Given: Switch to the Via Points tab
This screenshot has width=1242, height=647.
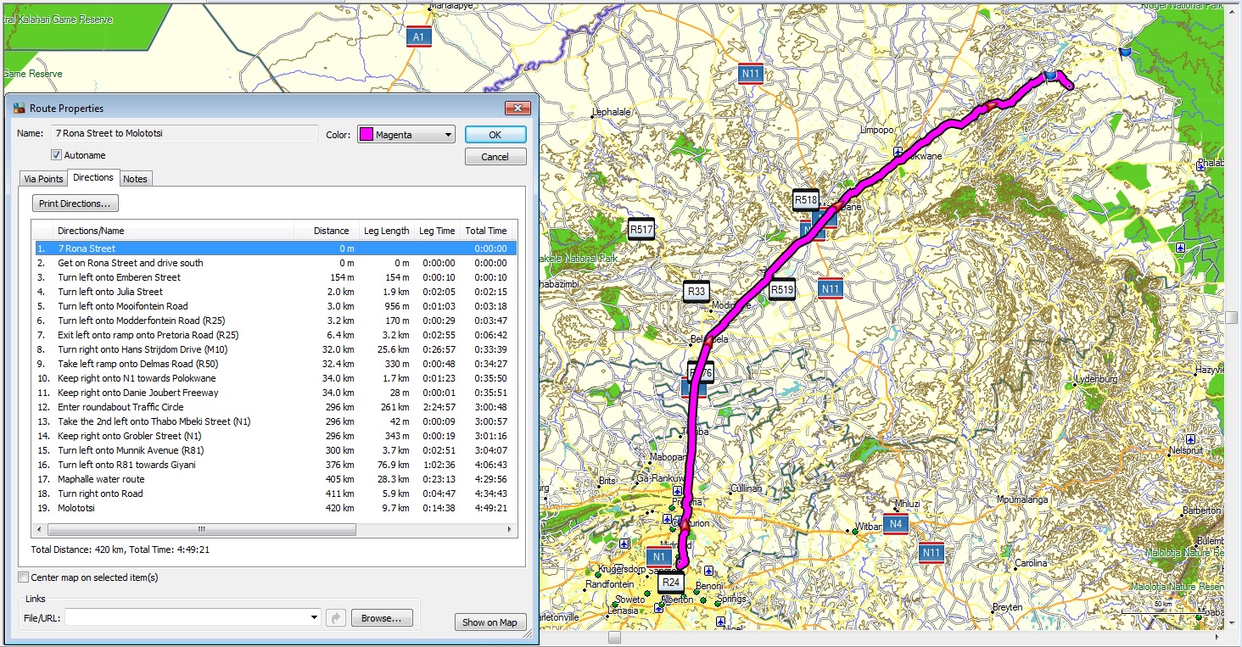Looking at the screenshot, I should click(x=43, y=178).
